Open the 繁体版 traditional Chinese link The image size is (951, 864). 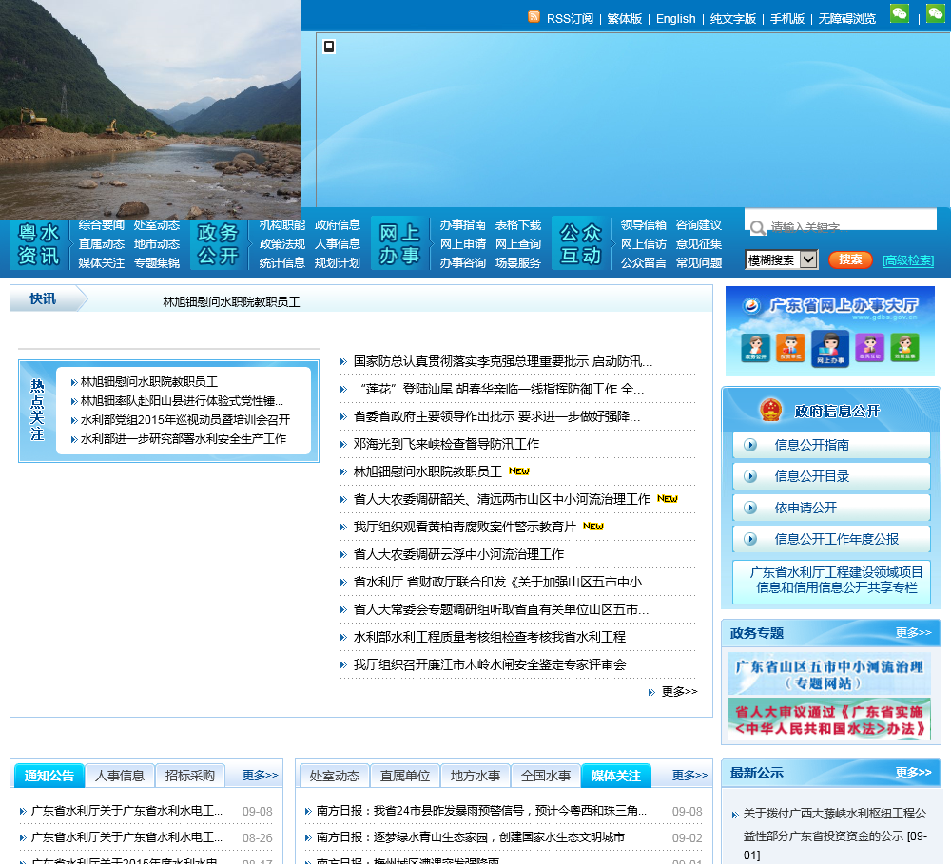click(x=624, y=19)
